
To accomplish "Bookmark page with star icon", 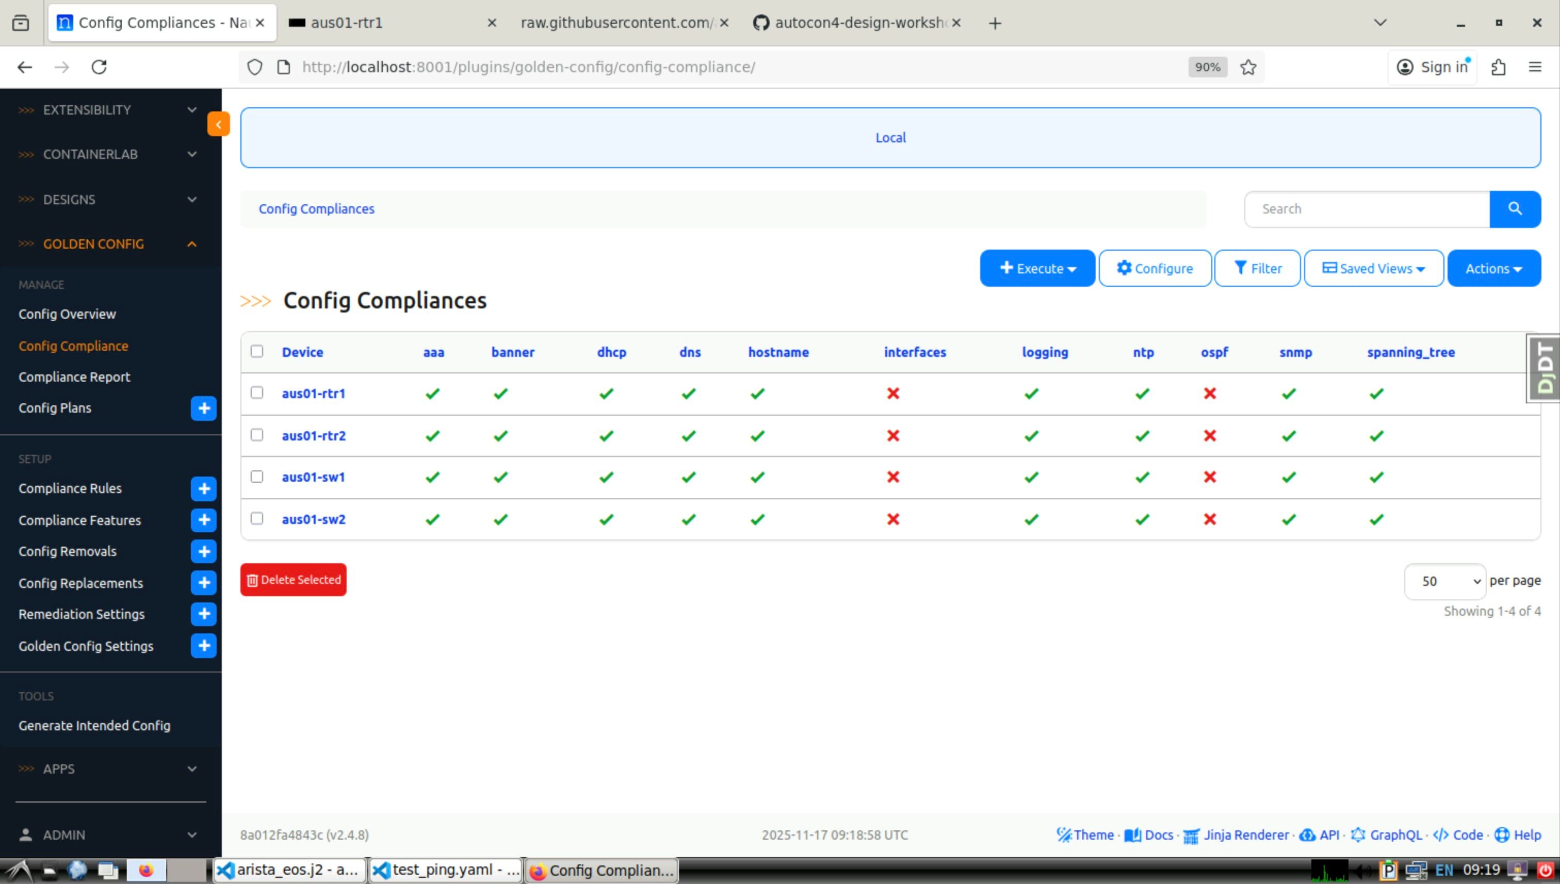I will (x=1248, y=68).
